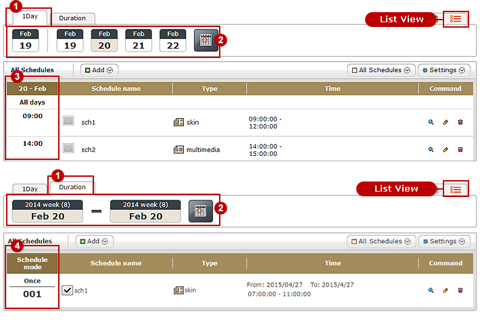The image size is (480, 334).
Task: Delete sch1 in the Duration list
Action: click(460, 290)
